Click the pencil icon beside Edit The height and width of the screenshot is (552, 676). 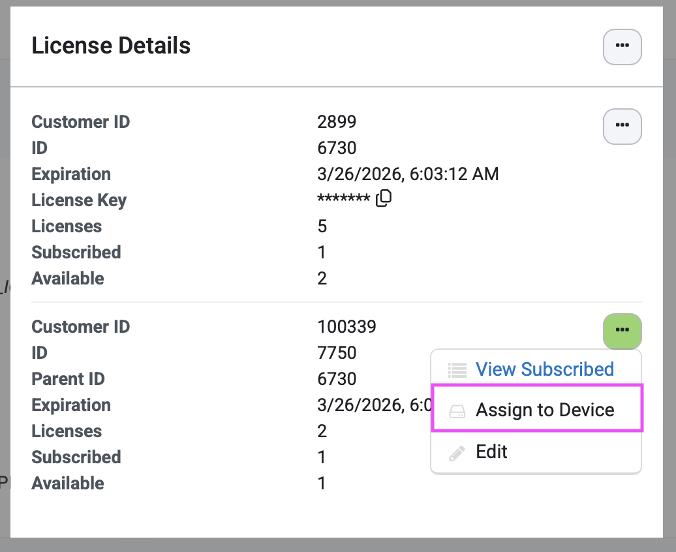(x=457, y=453)
